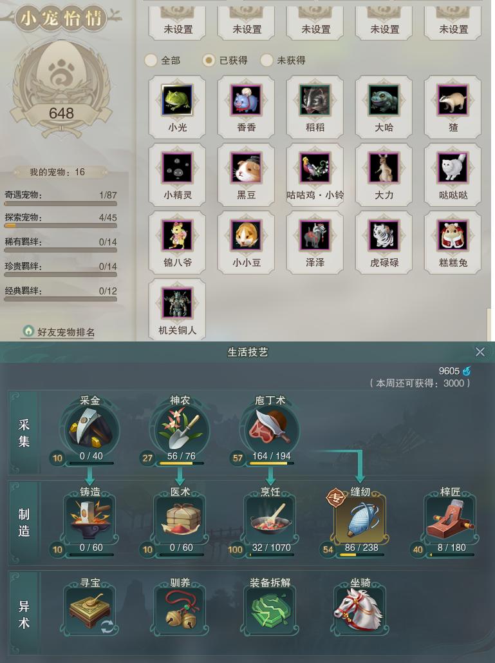The height and width of the screenshot is (663, 495).
Task: Close the 生活技艺 panel
Action: (x=480, y=352)
